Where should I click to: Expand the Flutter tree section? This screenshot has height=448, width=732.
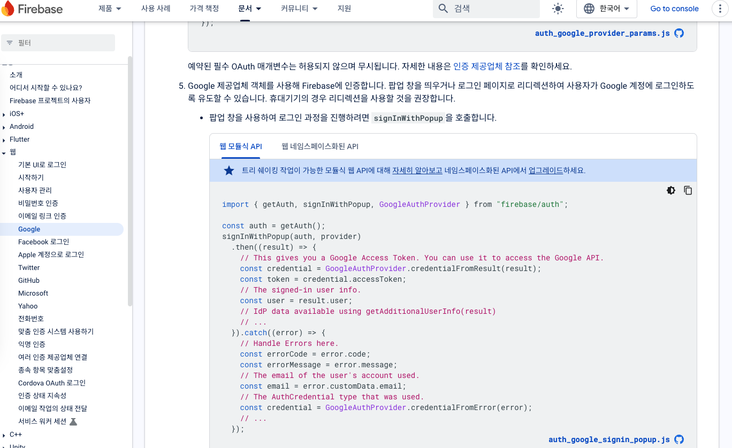tap(4, 140)
